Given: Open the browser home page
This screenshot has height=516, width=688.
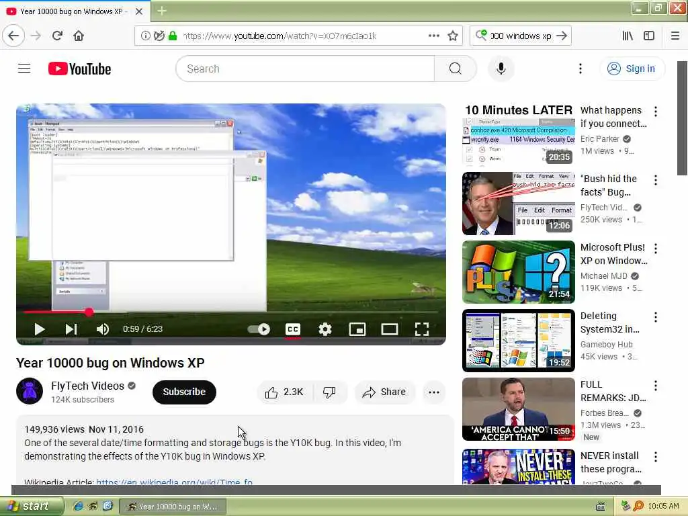Looking at the screenshot, I should [x=79, y=36].
